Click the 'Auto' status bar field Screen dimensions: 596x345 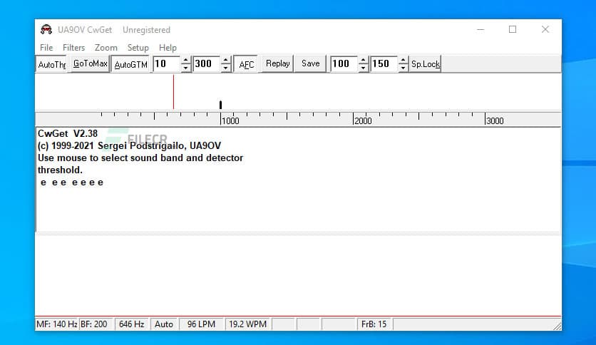[164, 324]
